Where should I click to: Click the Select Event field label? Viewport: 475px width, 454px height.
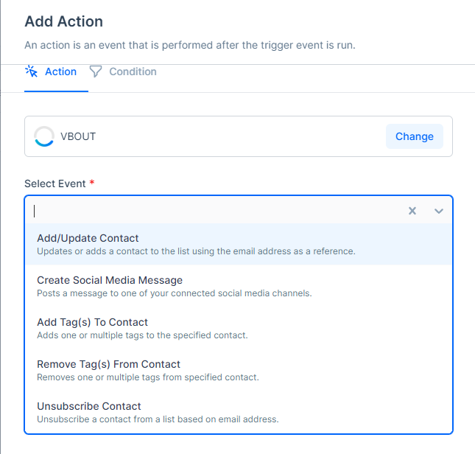(x=54, y=184)
